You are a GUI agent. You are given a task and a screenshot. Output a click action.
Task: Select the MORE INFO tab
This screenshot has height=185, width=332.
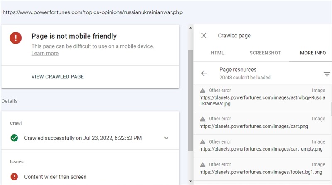point(313,53)
